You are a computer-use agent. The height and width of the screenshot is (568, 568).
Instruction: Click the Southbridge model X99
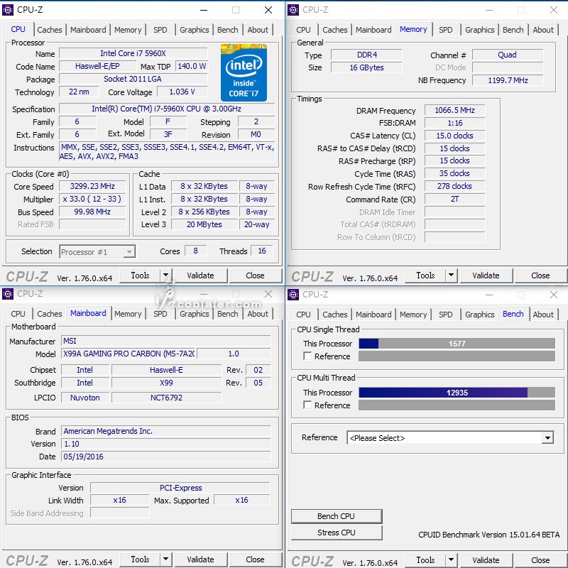click(166, 383)
